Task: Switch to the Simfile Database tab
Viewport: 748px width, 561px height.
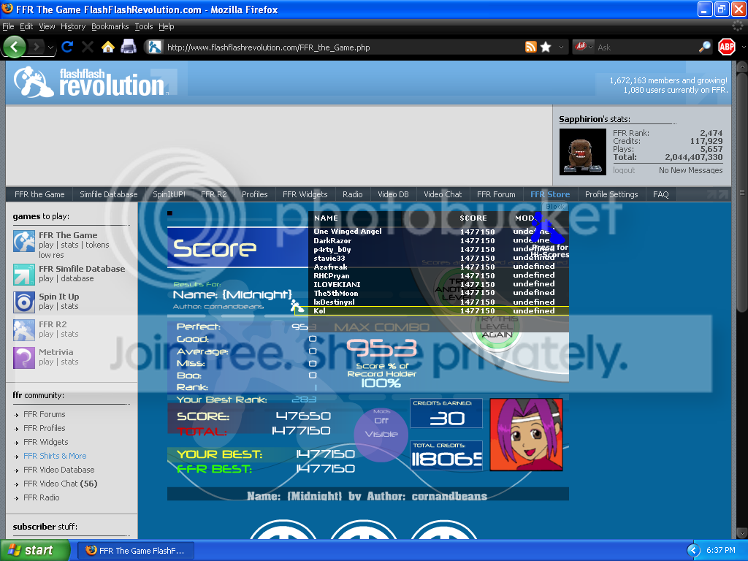Action: tap(108, 194)
